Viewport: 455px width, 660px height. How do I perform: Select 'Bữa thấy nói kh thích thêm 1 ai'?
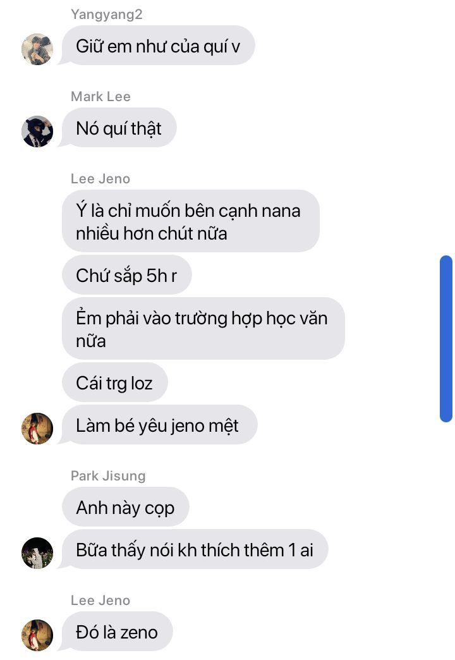click(195, 549)
